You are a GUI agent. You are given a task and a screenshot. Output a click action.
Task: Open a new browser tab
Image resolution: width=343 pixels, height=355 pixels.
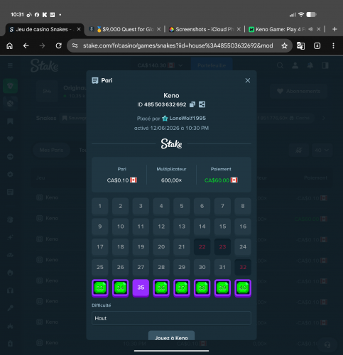(334, 29)
